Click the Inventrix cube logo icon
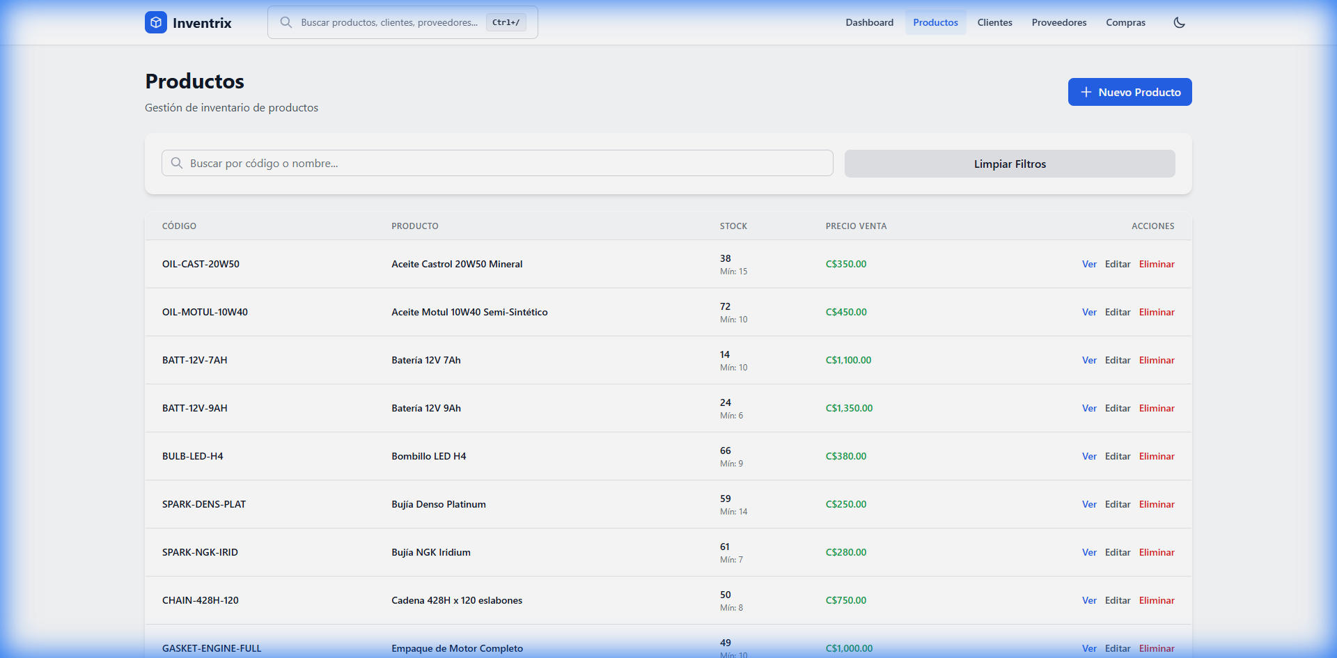Screen dimensions: 1337x658 pyautogui.click(x=156, y=22)
